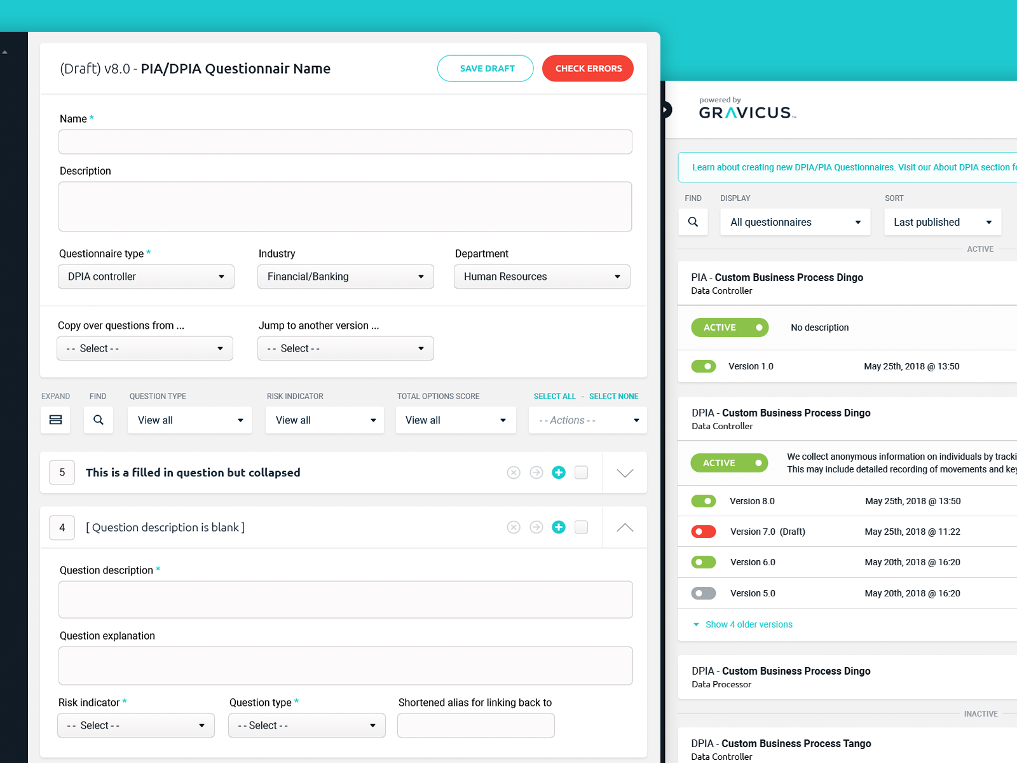Tick the checkbox on question 5
Screen dimensions: 1017x763
click(x=581, y=472)
